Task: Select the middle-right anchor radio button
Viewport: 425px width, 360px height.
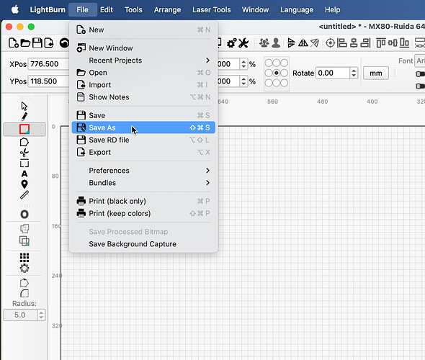Action: coord(285,73)
